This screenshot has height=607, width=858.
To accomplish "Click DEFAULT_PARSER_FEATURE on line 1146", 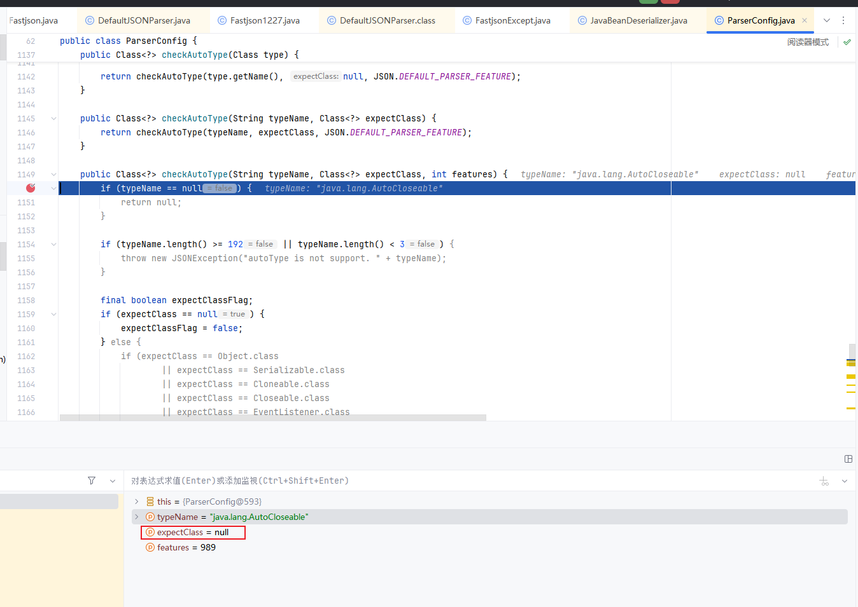I will [406, 133].
